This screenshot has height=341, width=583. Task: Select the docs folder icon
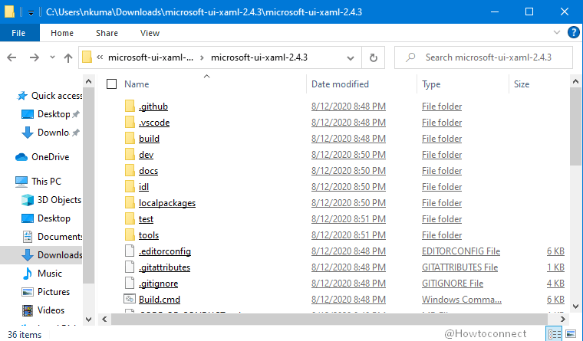130,170
